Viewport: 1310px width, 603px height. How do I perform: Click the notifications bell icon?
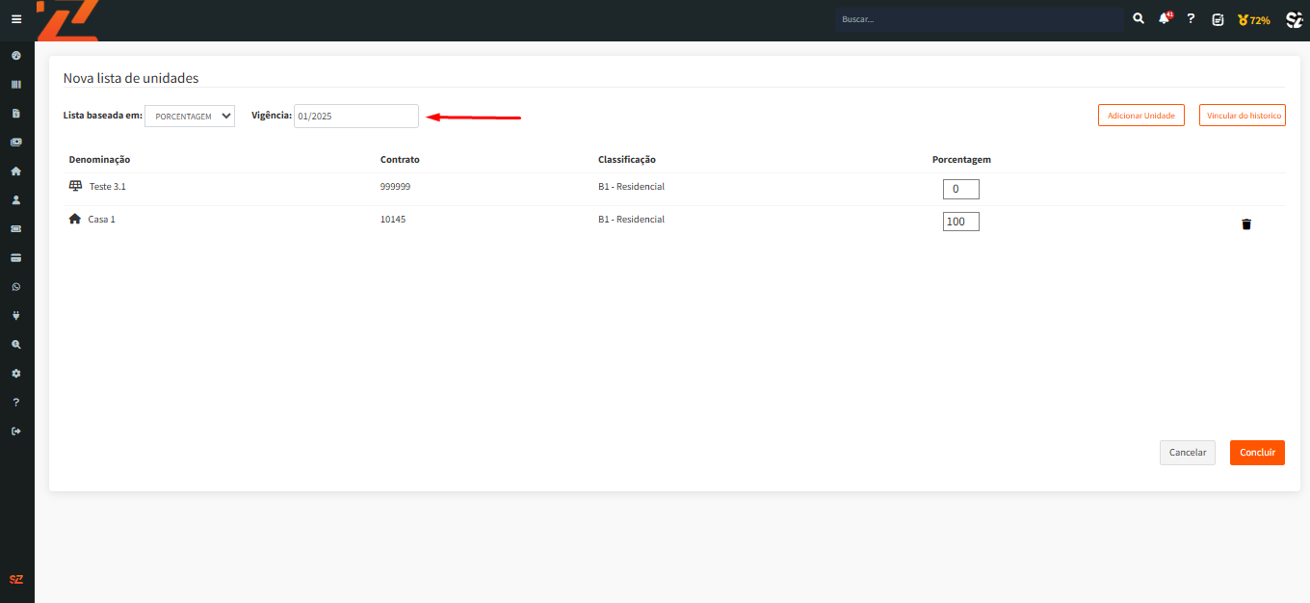pyautogui.click(x=1165, y=19)
